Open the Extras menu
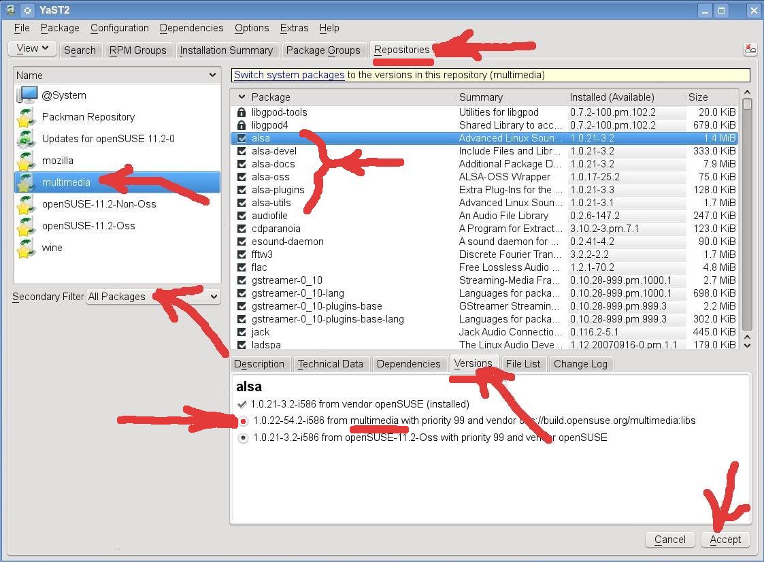The height and width of the screenshot is (562, 764). pos(295,29)
